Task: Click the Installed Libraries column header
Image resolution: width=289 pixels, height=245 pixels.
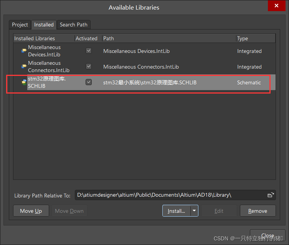Action: (x=44, y=38)
